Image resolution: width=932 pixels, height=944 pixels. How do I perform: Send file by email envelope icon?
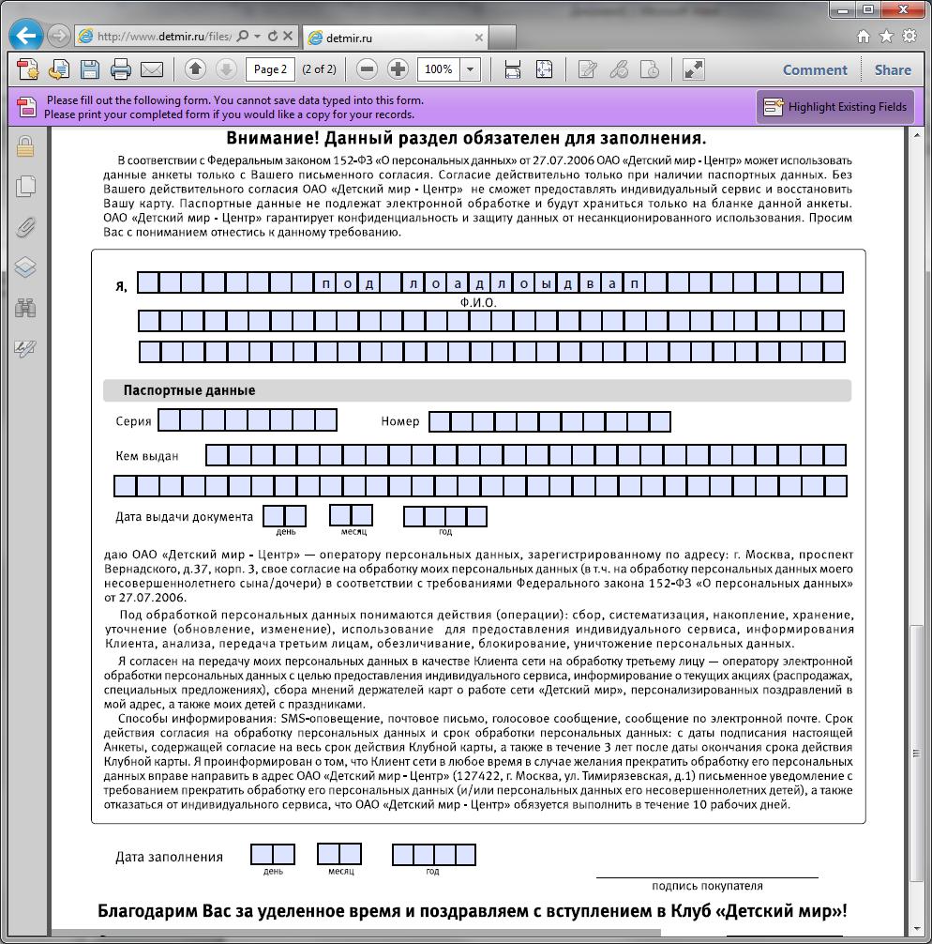(x=152, y=69)
